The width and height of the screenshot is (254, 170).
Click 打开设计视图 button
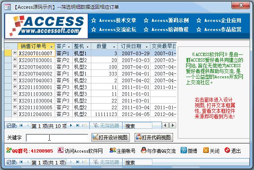pyautogui.click(x=110, y=137)
